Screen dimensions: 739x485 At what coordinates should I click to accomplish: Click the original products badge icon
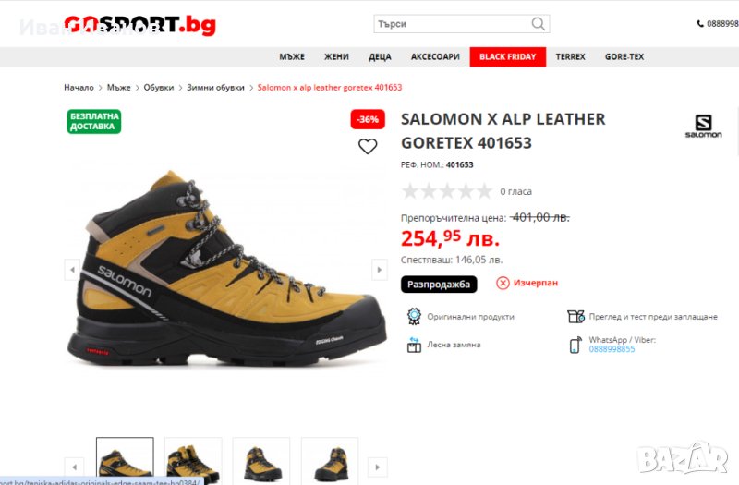pos(414,316)
